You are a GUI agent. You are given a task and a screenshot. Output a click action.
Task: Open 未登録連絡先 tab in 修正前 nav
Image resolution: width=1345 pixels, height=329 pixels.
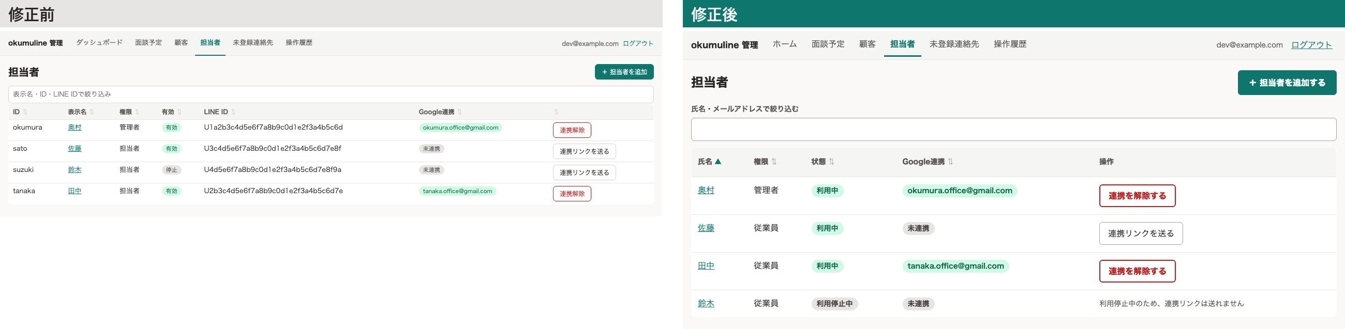[253, 43]
